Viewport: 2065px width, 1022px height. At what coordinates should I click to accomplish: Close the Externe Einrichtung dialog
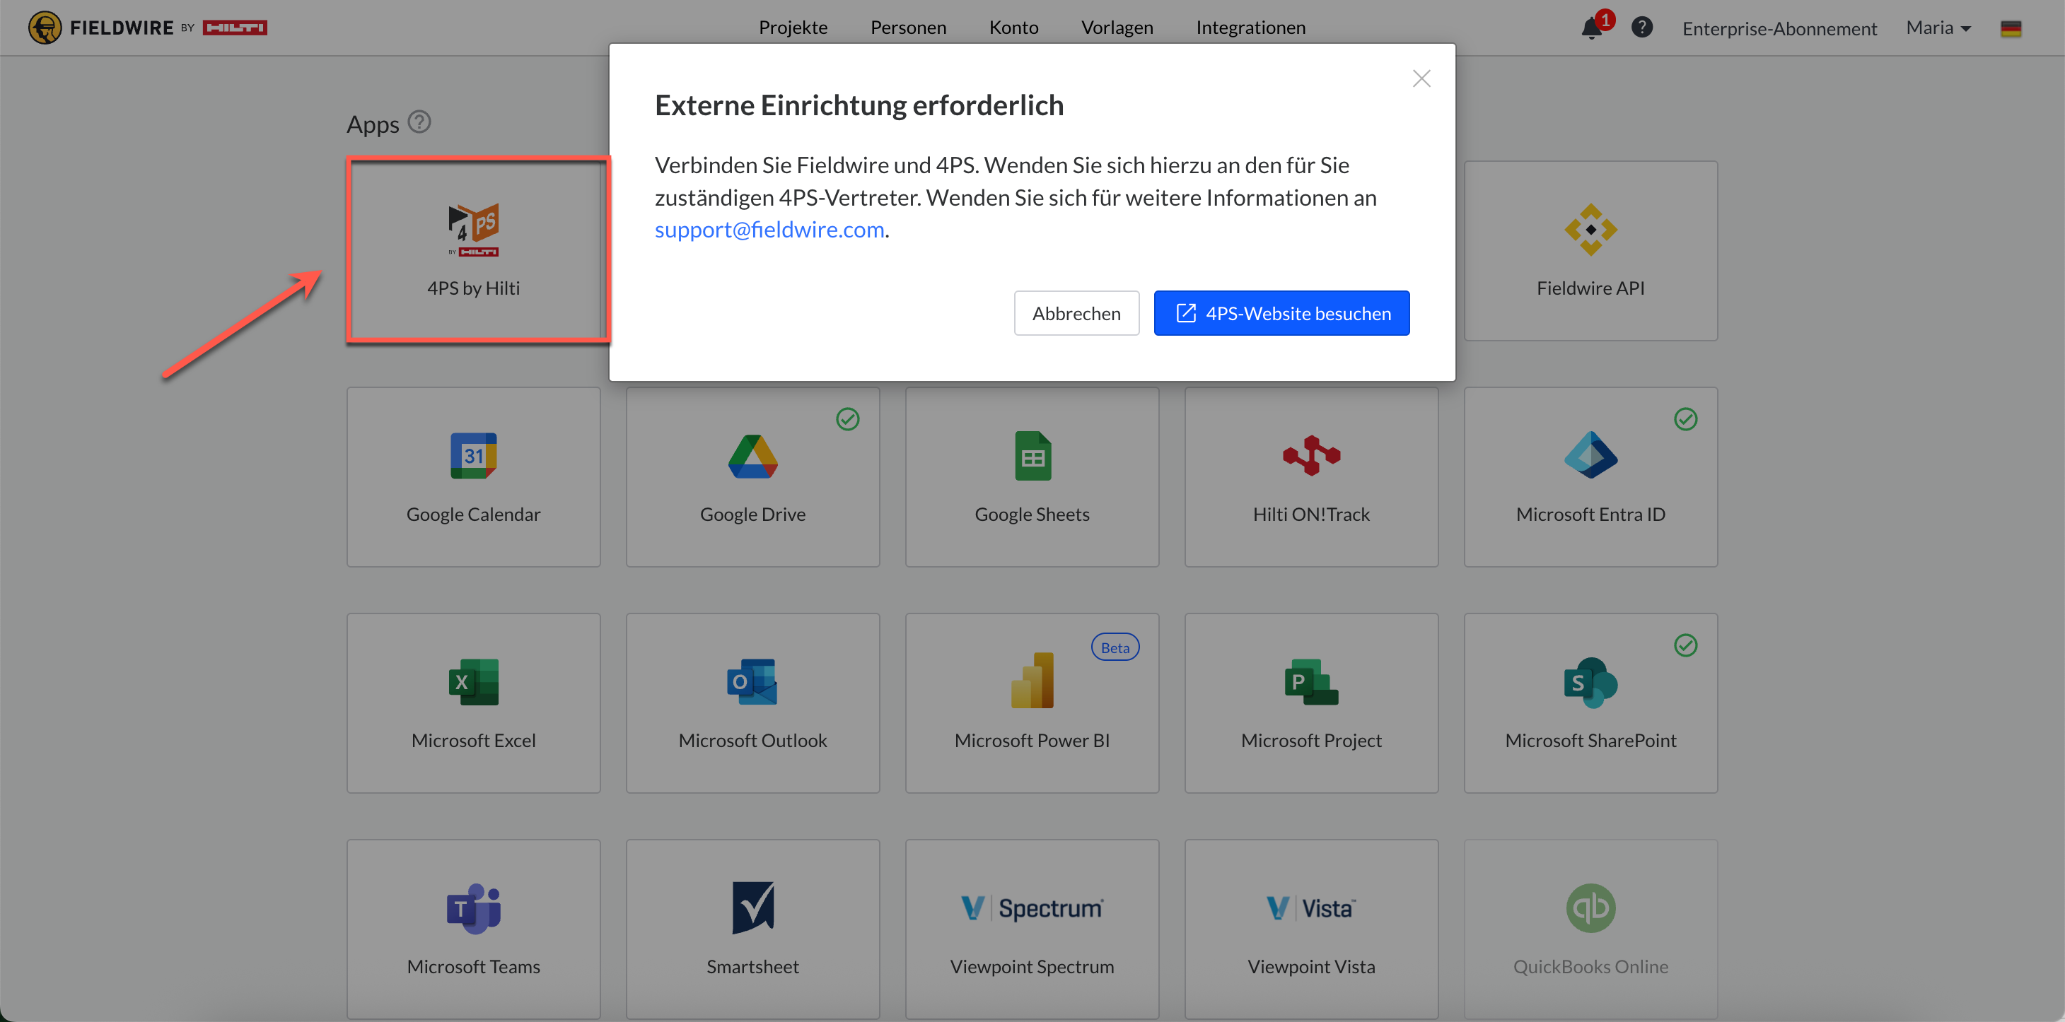pyautogui.click(x=1421, y=78)
